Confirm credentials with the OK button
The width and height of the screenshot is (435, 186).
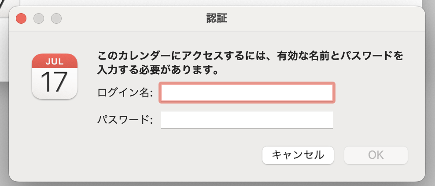point(376,155)
